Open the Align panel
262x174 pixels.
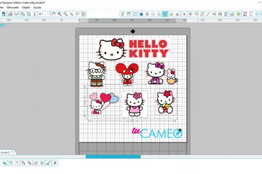[214, 14]
